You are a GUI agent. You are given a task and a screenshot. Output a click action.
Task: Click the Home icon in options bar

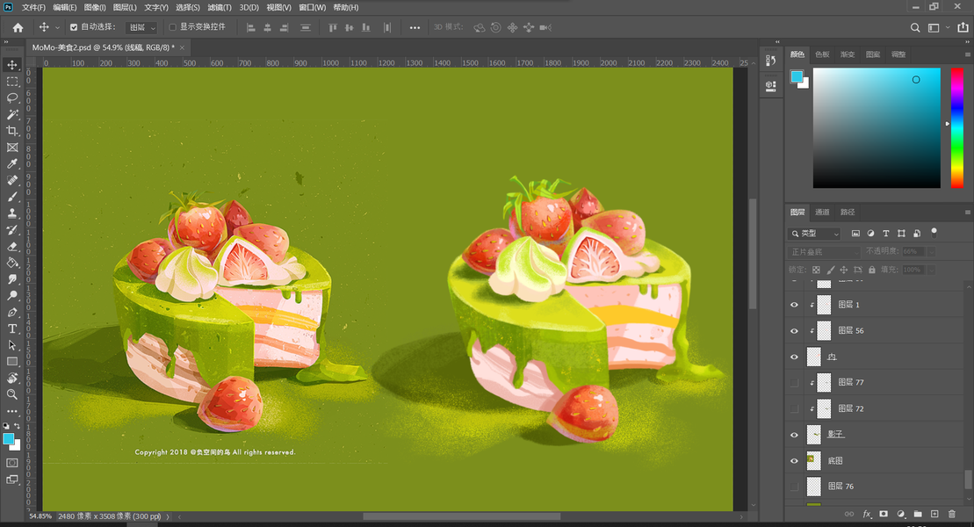pyautogui.click(x=18, y=27)
